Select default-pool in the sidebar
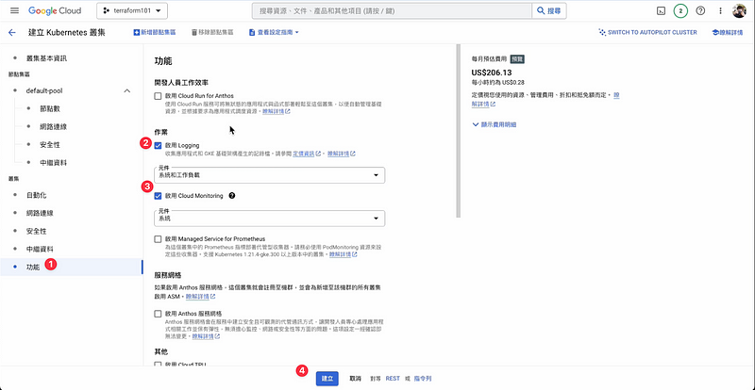The image size is (755, 390). point(44,90)
